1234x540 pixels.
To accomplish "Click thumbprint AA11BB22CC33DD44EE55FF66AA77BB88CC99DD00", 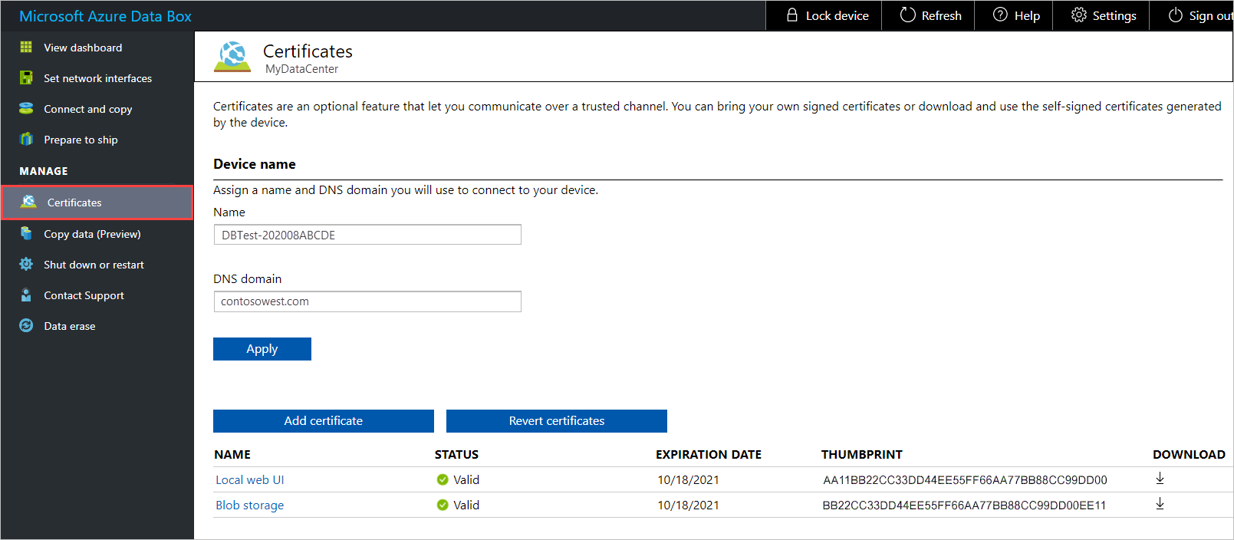I will pos(965,480).
